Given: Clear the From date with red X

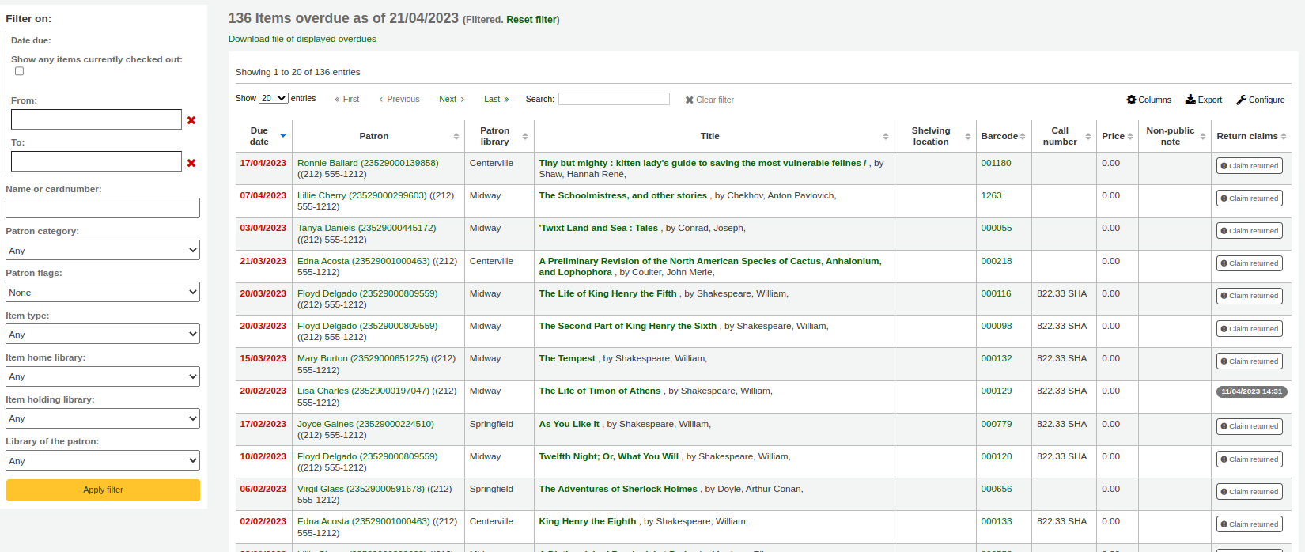Looking at the screenshot, I should [x=191, y=120].
